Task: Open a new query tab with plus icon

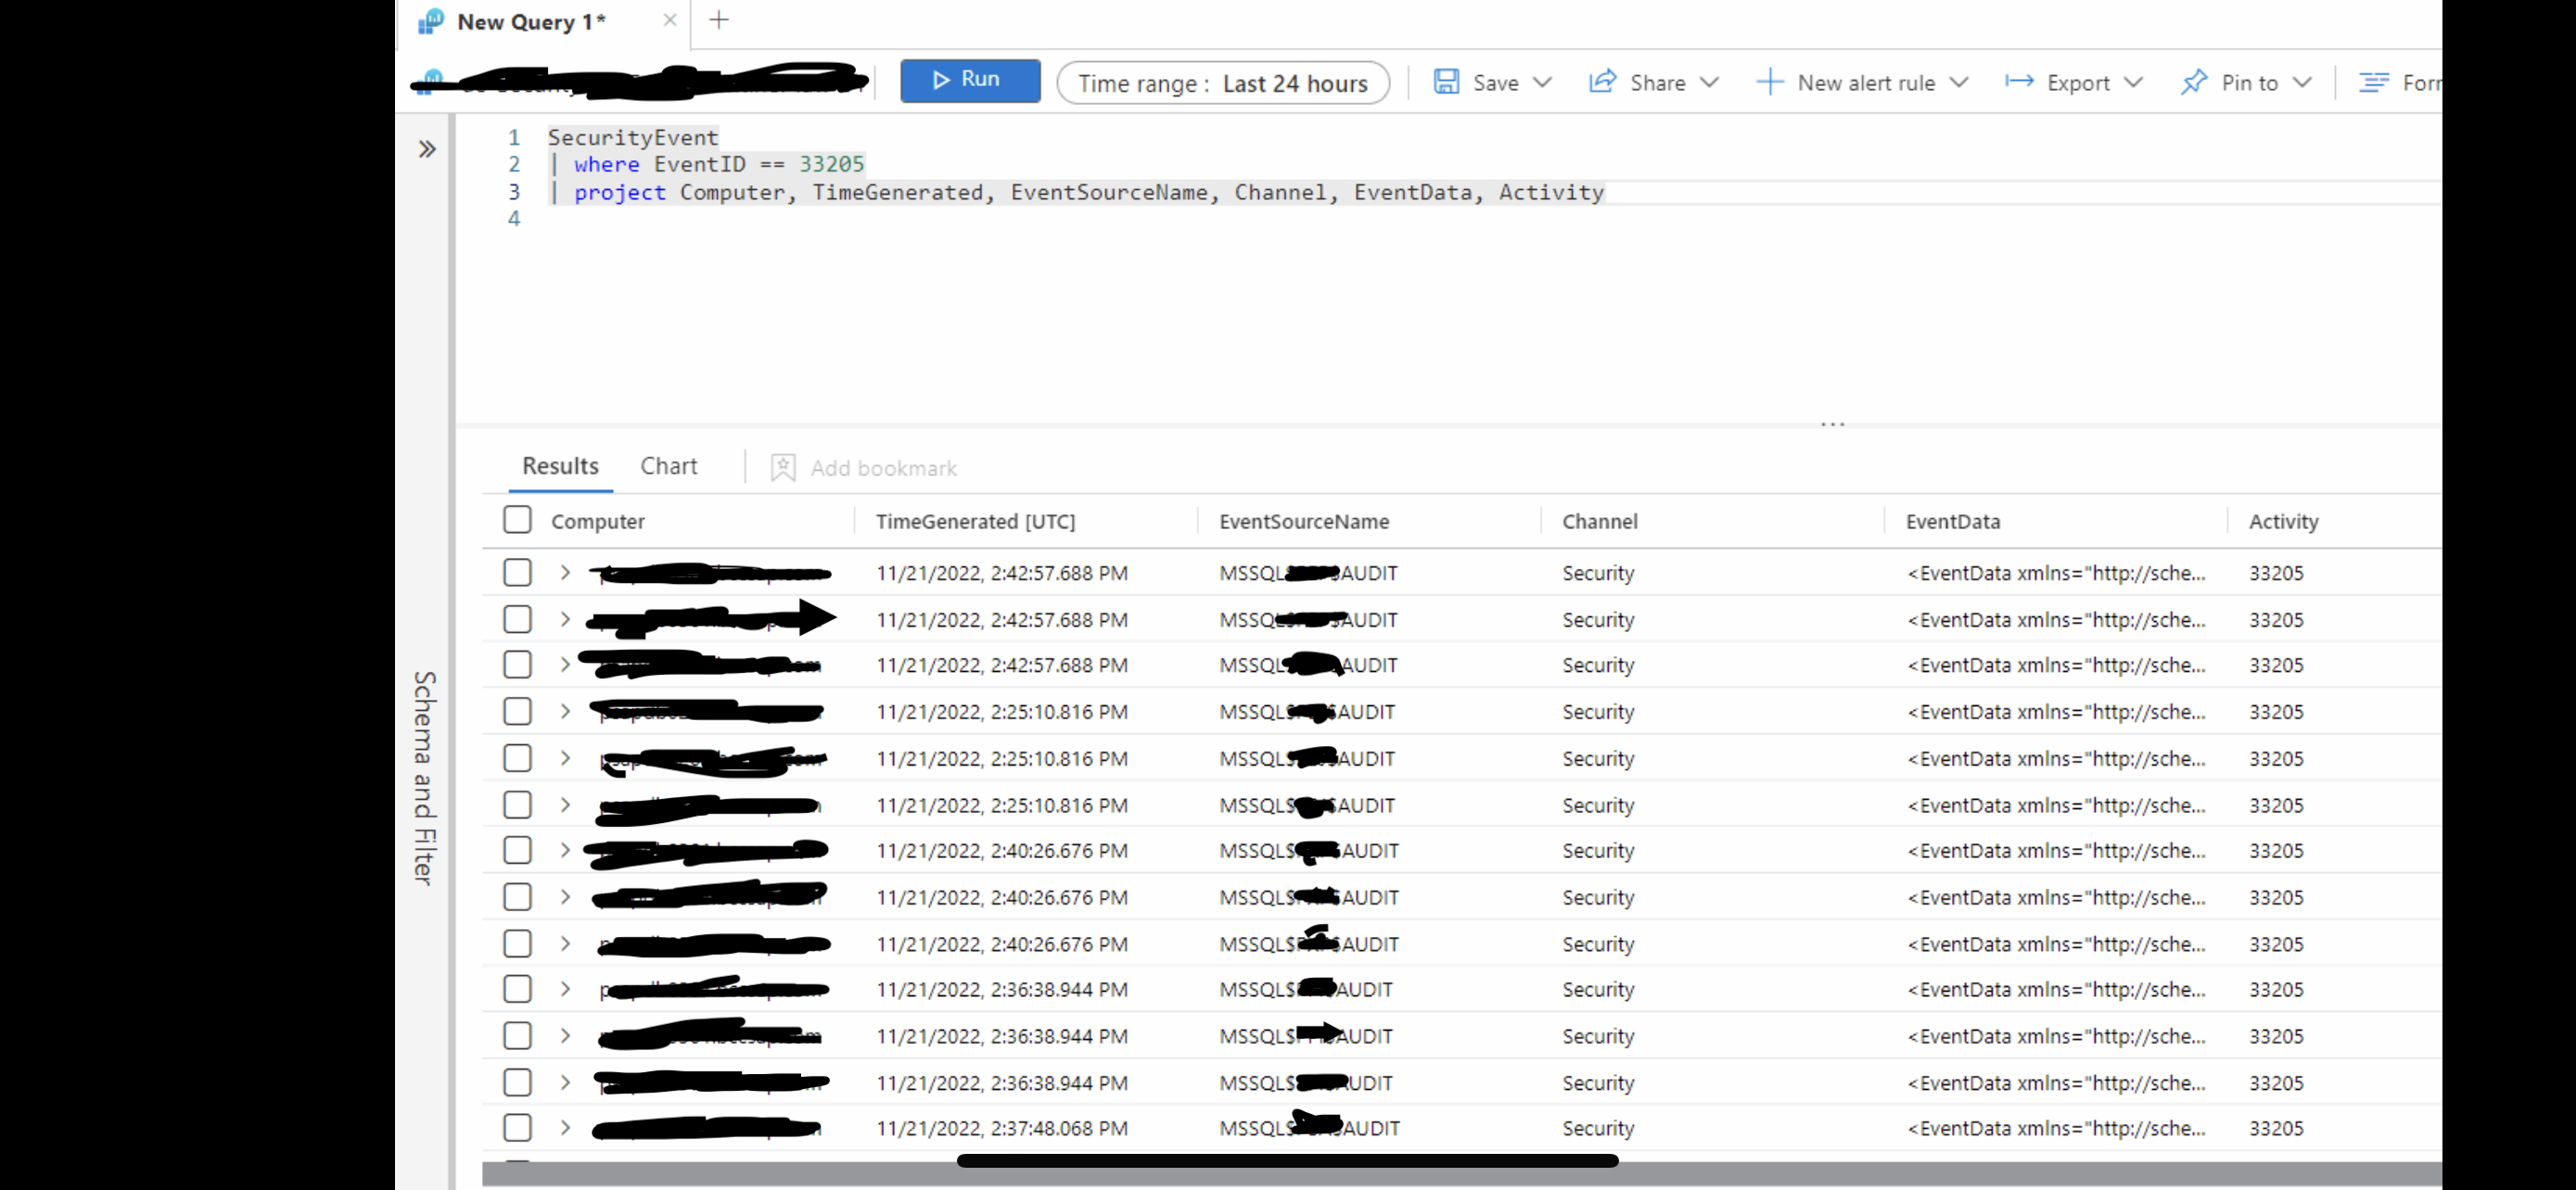Action: coord(719,20)
